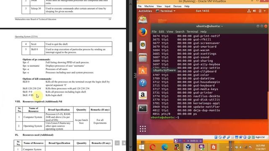
Task: Open VirtualBox Devices menu
Action: pyautogui.click(x=177, y=6)
